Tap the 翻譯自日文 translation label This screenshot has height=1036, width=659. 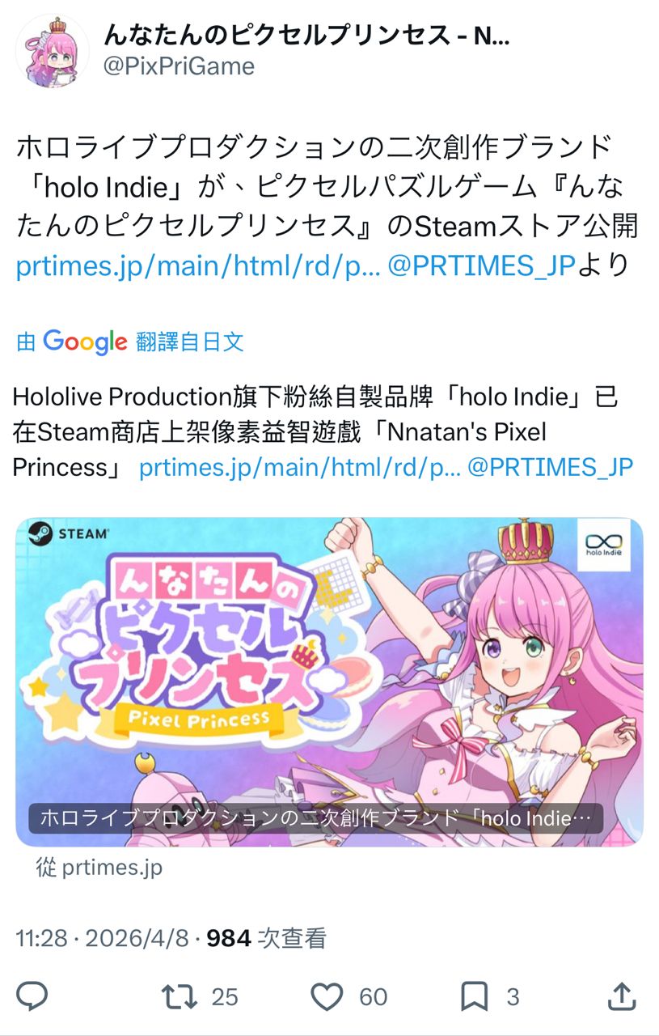[190, 342]
